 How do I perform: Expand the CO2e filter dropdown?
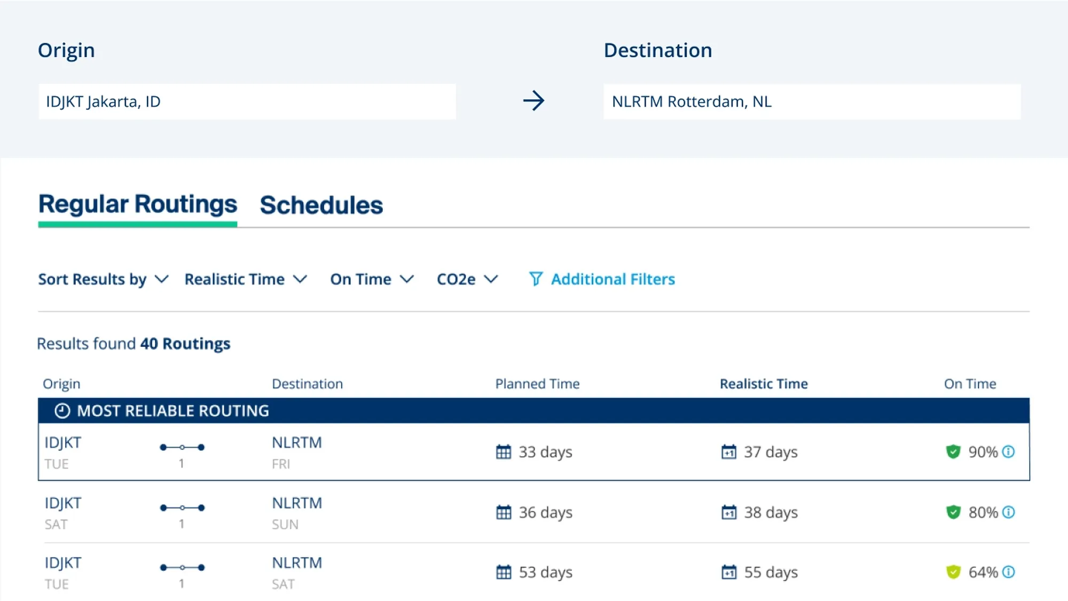(467, 279)
